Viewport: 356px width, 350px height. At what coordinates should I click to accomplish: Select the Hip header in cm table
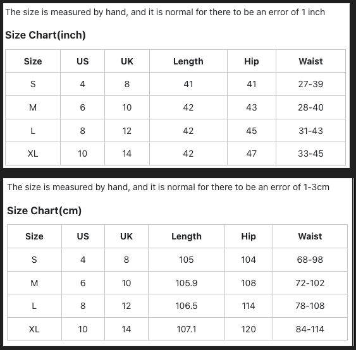click(x=249, y=236)
